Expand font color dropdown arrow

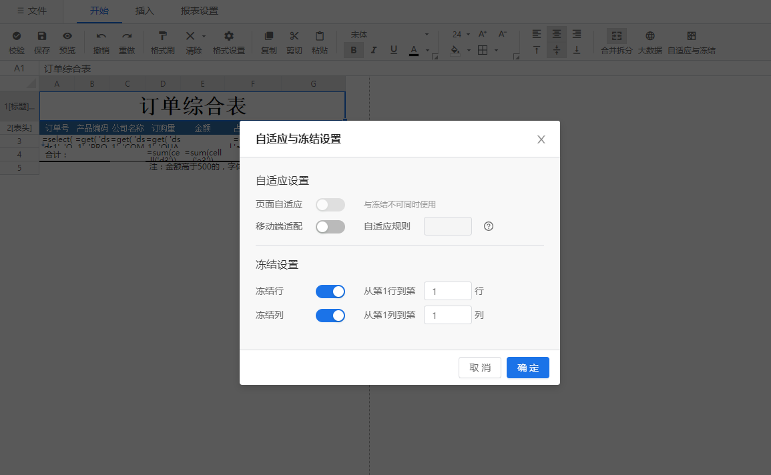click(427, 50)
